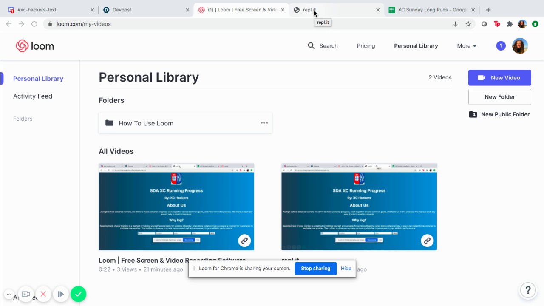Click the New Video button
The width and height of the screenshot is (544, 306).
[x=499, y=78]
